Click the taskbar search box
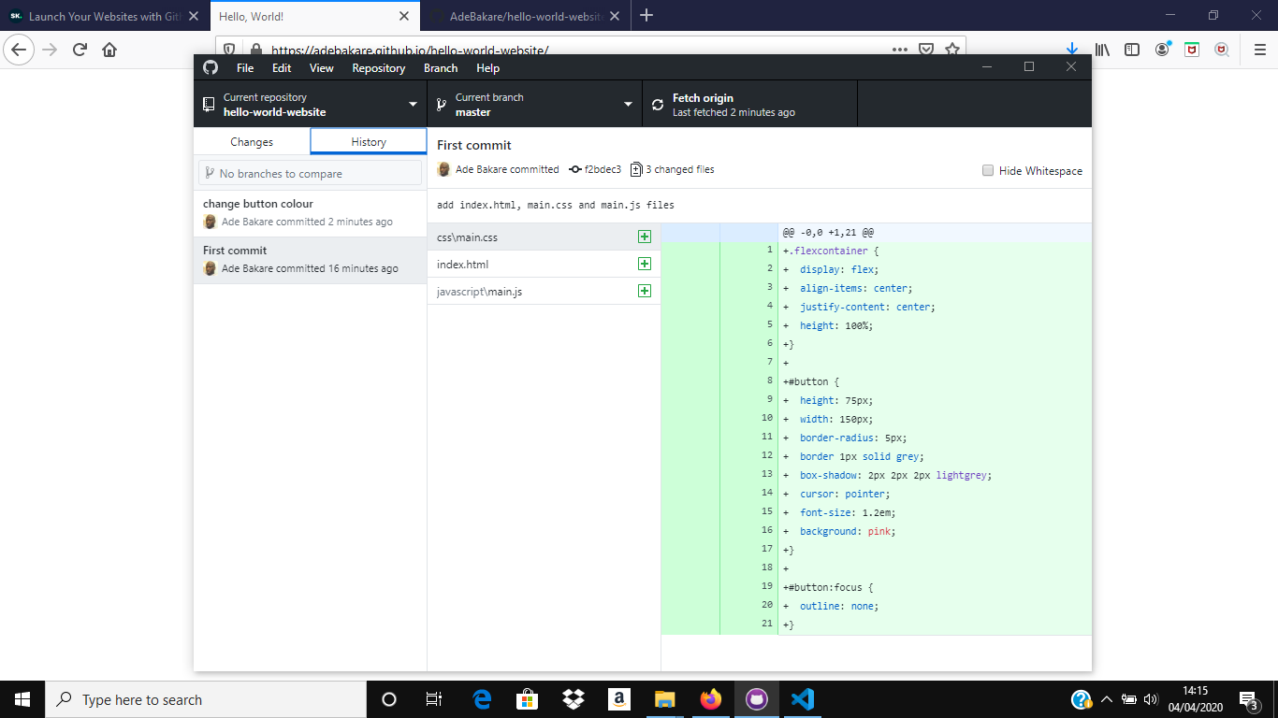Screen dimensions: 1278x718 (x=206, y=699)
